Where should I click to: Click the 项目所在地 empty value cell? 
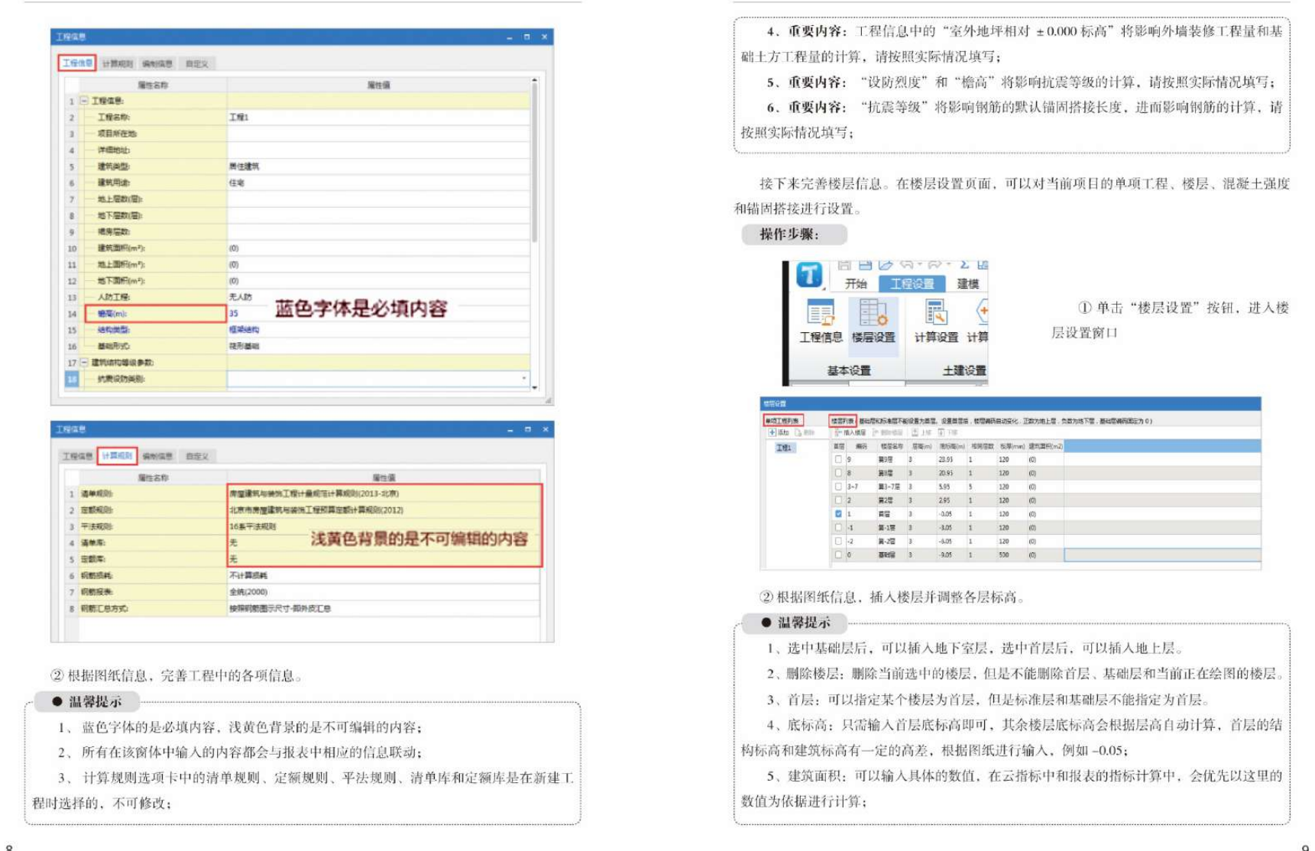(378, 134)
